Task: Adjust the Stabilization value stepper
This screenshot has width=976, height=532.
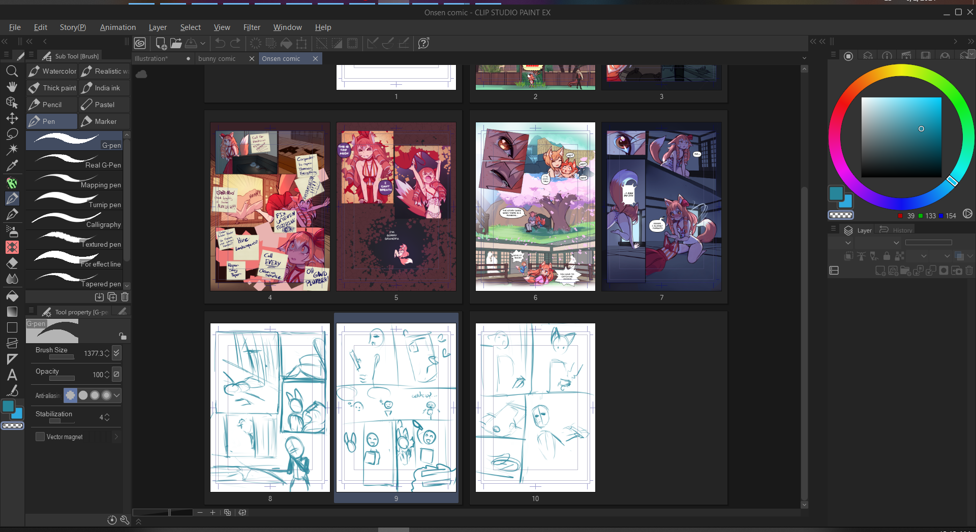Action: (107, 417)
